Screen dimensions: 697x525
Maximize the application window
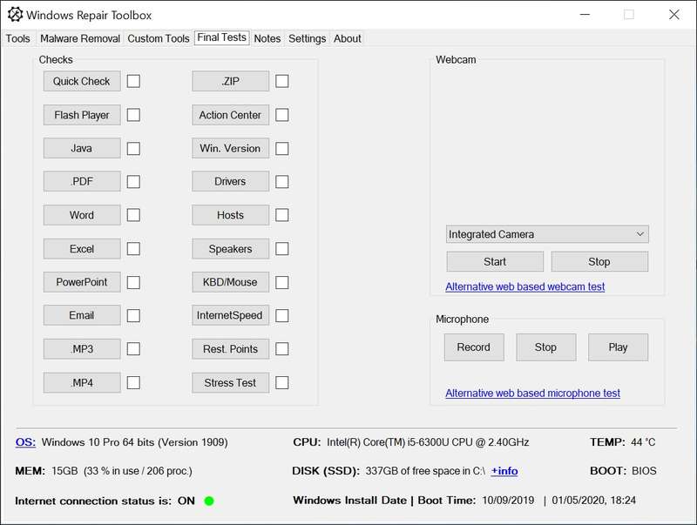[x=628, y=15]
